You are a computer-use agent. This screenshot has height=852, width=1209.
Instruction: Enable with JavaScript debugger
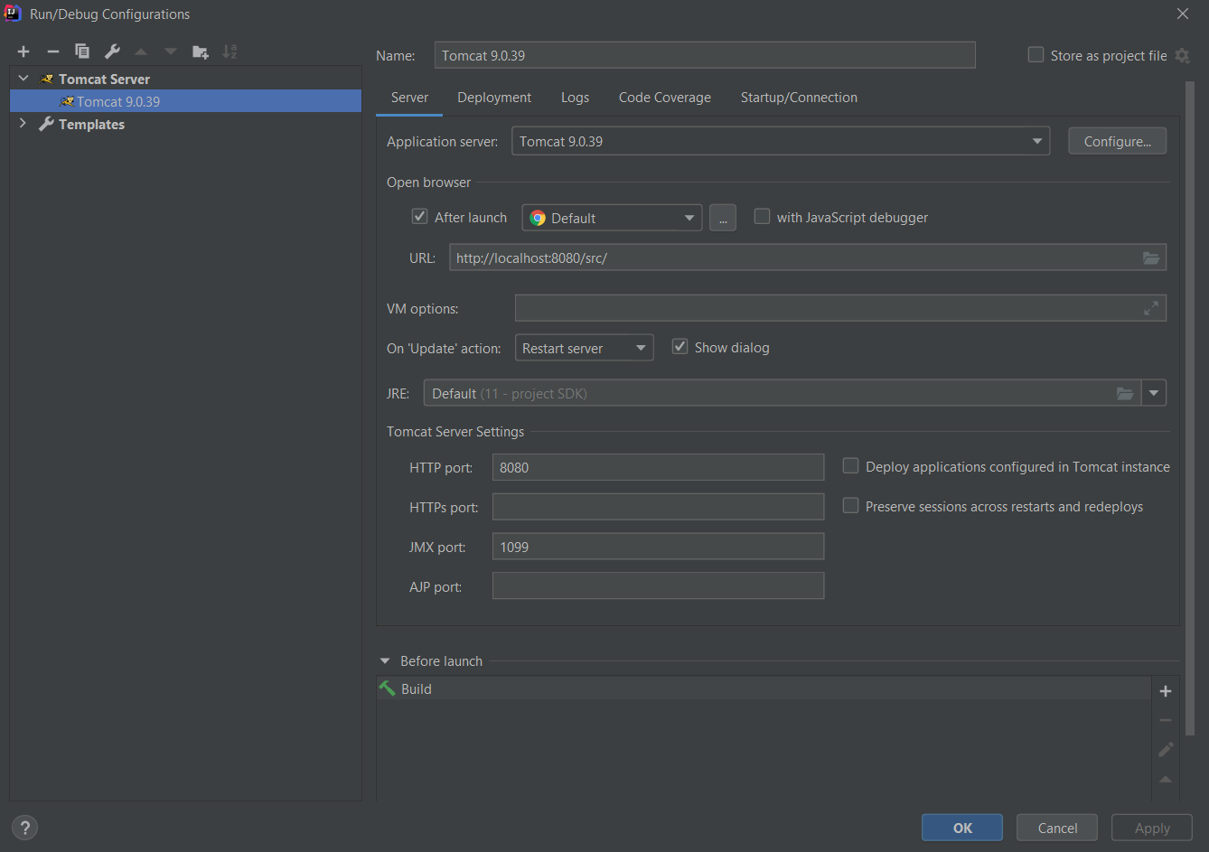(x=762, y=217)
